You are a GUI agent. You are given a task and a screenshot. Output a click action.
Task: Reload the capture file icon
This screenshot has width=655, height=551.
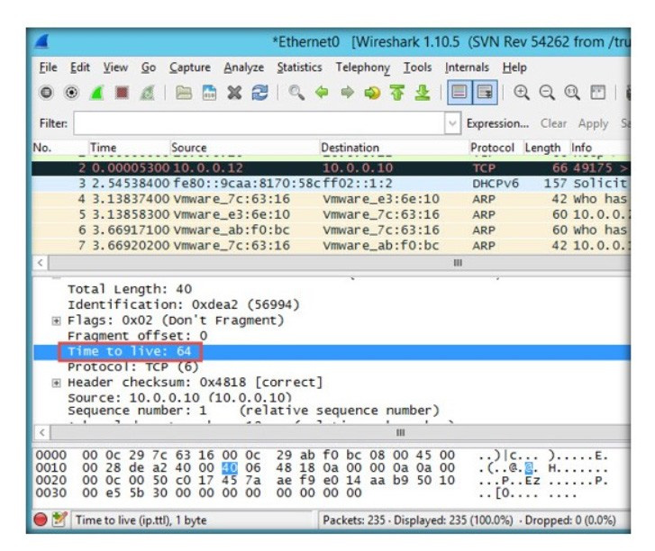259,92
